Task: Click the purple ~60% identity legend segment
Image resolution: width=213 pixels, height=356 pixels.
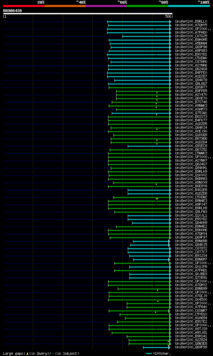Action: 106,6
